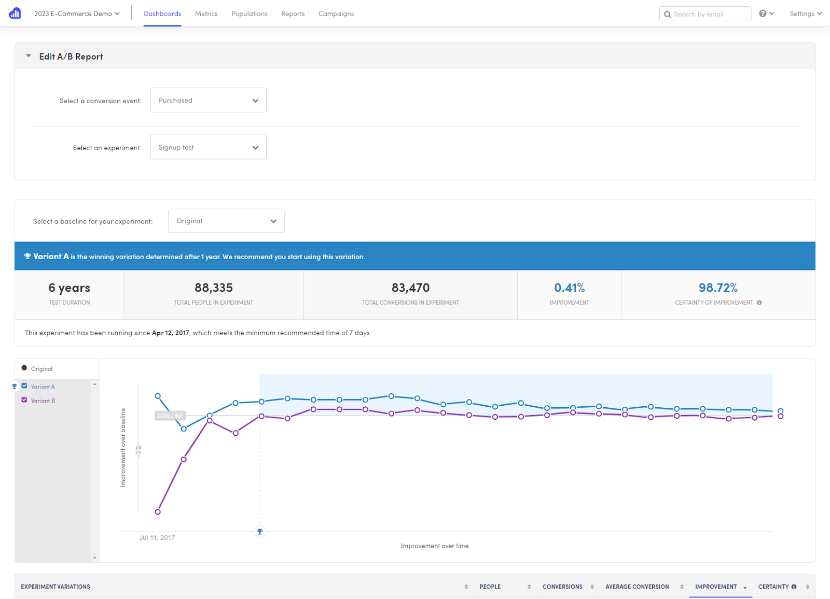This screenshot has width=830, height=599.
Task: Click the magnifying glass search icon
Action: point(668,14)
